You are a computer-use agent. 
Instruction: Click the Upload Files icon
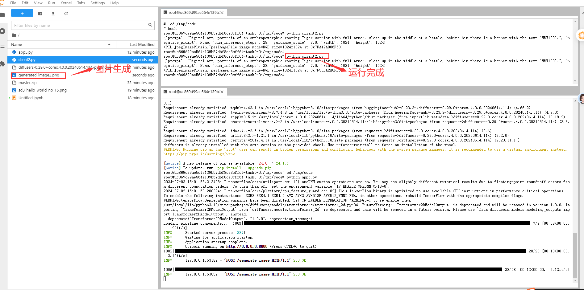(x=53, y=14)
